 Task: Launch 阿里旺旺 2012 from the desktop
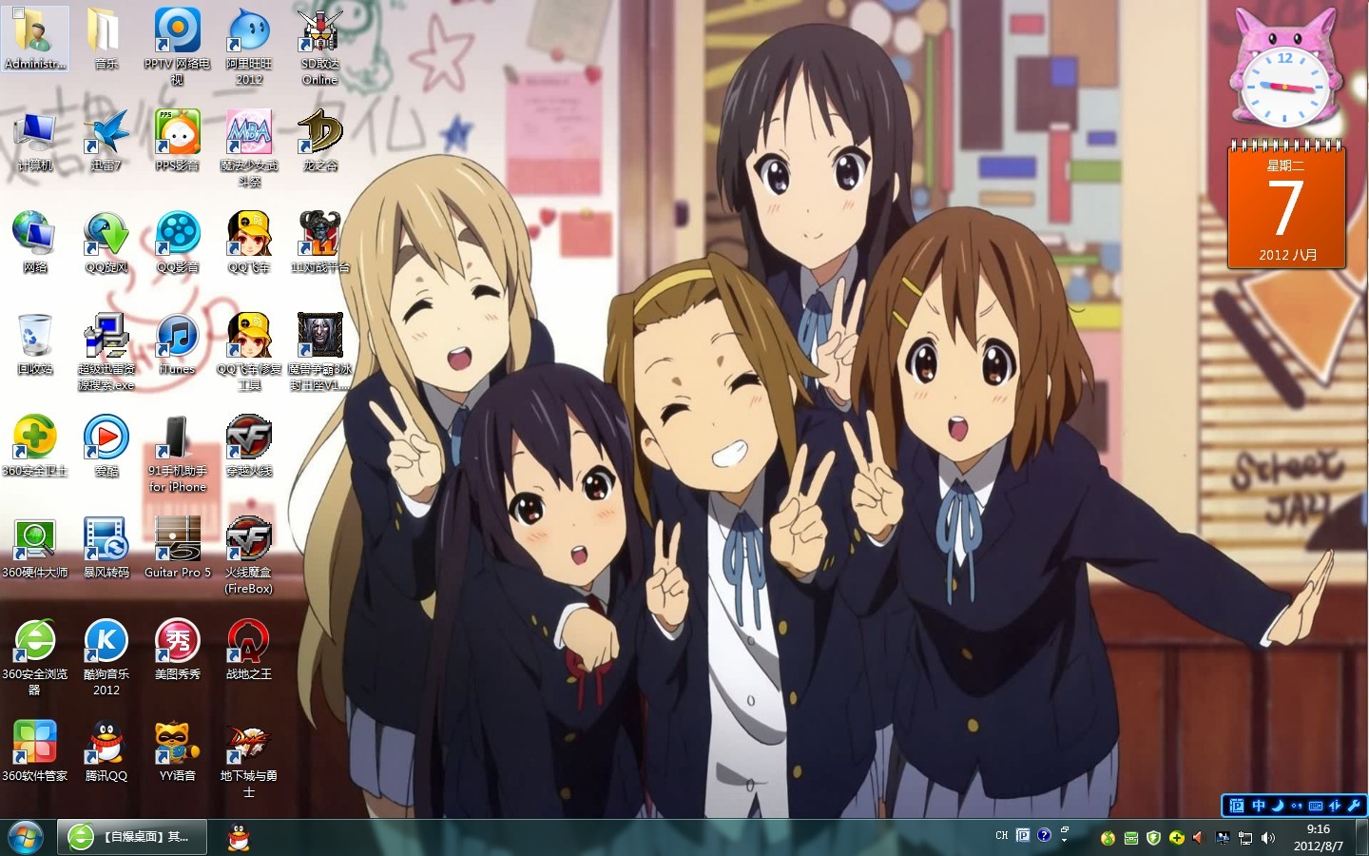click(249, 45)
